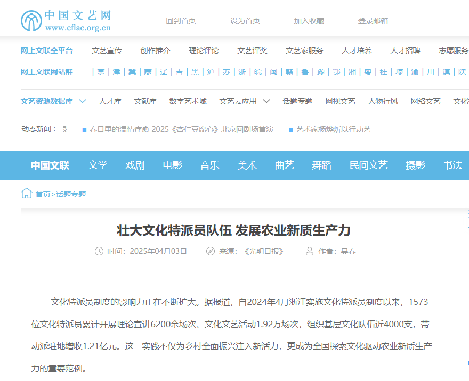Open the 网上文联全平台 menu
This screenshot has width=469, height=381.
coord(46,51)
